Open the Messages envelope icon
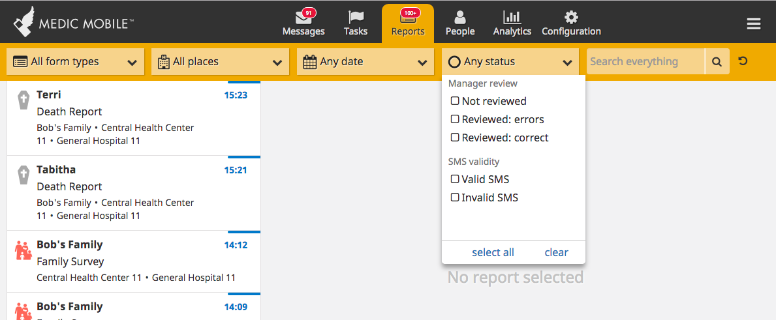Screen dimensions: 776x320 coord(303,18)
